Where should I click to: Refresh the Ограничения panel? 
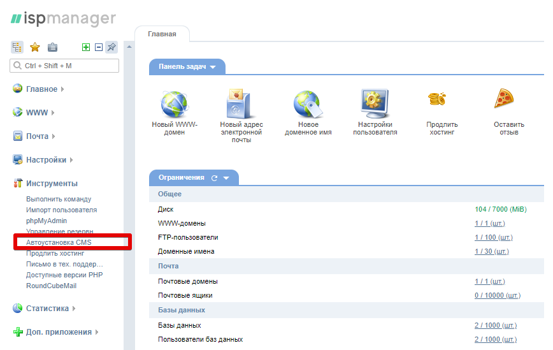pyautogui.click(x=214, y=178)
